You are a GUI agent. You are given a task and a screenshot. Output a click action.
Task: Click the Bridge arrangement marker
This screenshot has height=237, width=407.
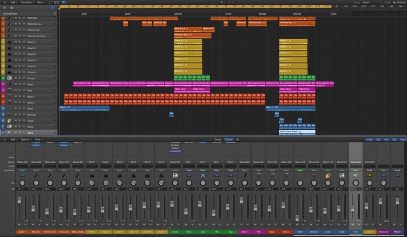[263, 14]
